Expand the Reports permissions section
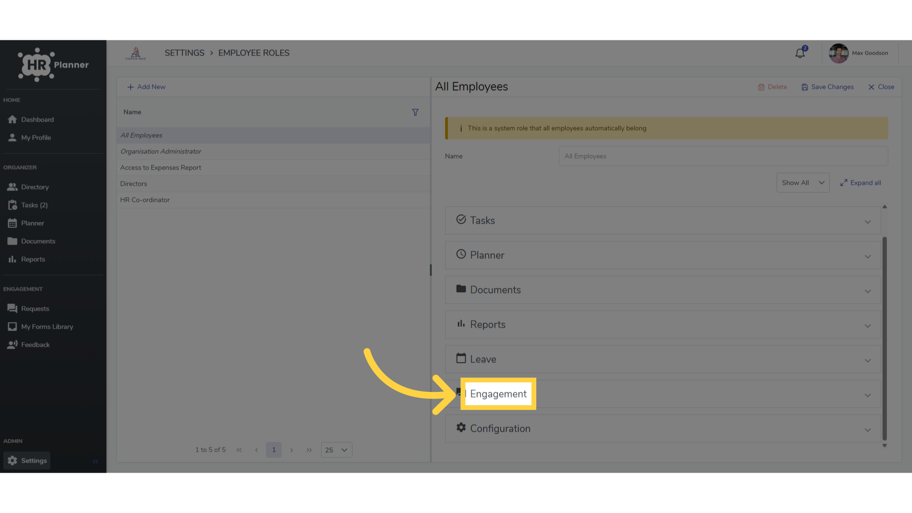 click(663, 324)
